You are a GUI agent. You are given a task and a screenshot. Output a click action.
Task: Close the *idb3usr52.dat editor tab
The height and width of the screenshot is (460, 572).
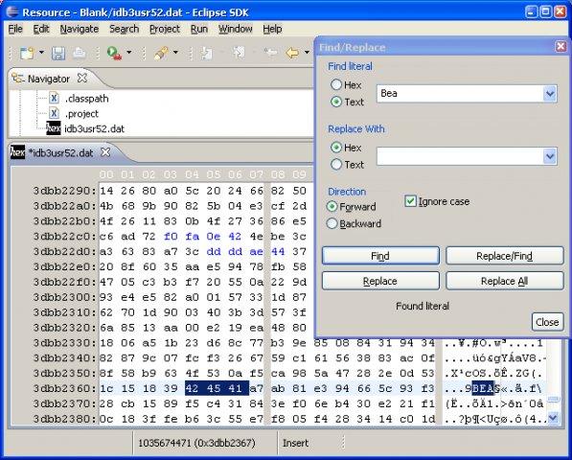[105, 152]
